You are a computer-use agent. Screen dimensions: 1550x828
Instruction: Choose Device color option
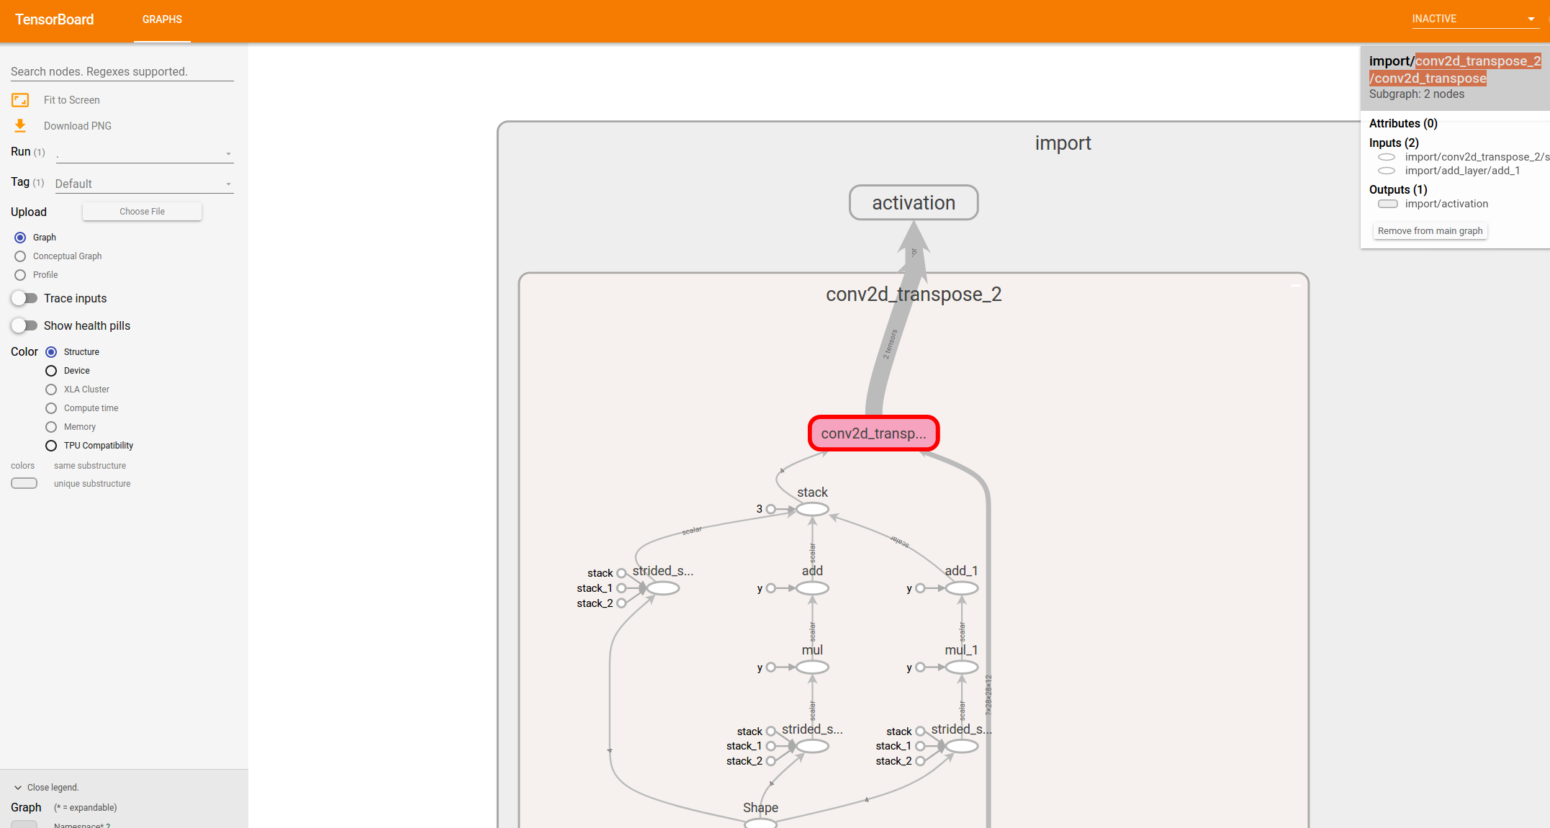click(51, 371)
